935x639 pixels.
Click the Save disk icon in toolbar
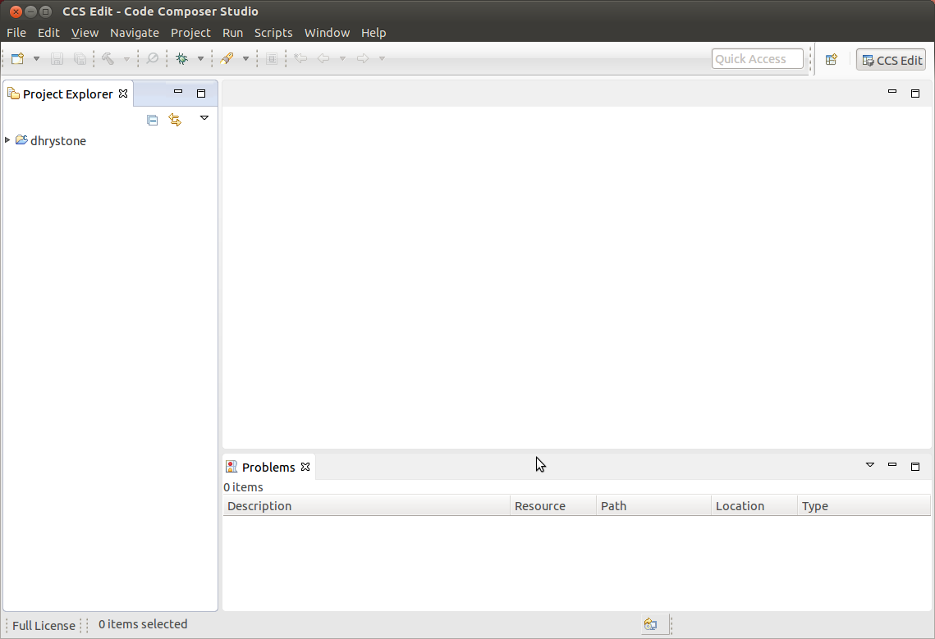pos(57,59)
